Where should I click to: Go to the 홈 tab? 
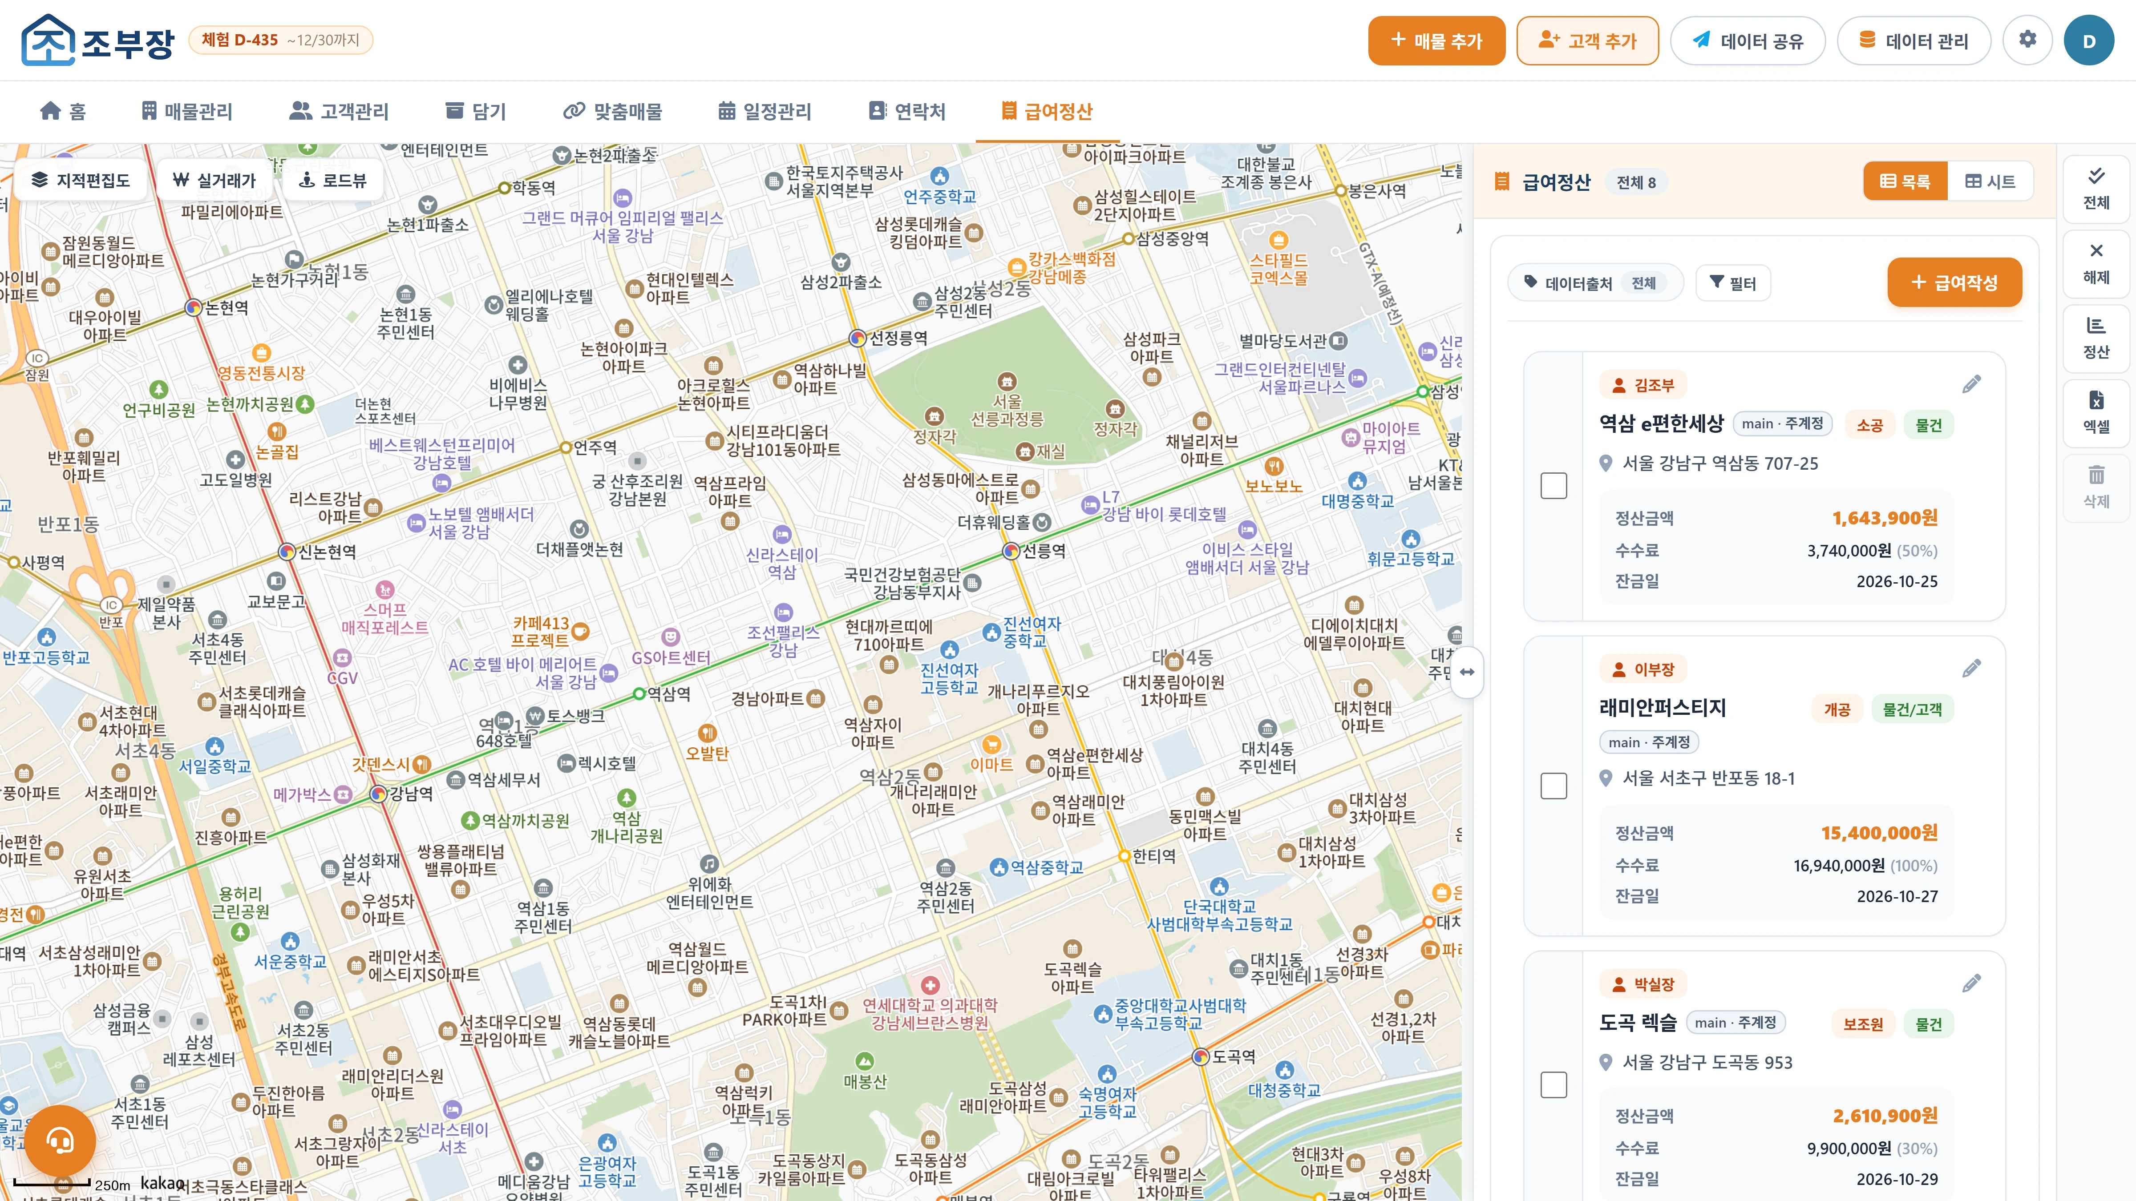(63, 111)
